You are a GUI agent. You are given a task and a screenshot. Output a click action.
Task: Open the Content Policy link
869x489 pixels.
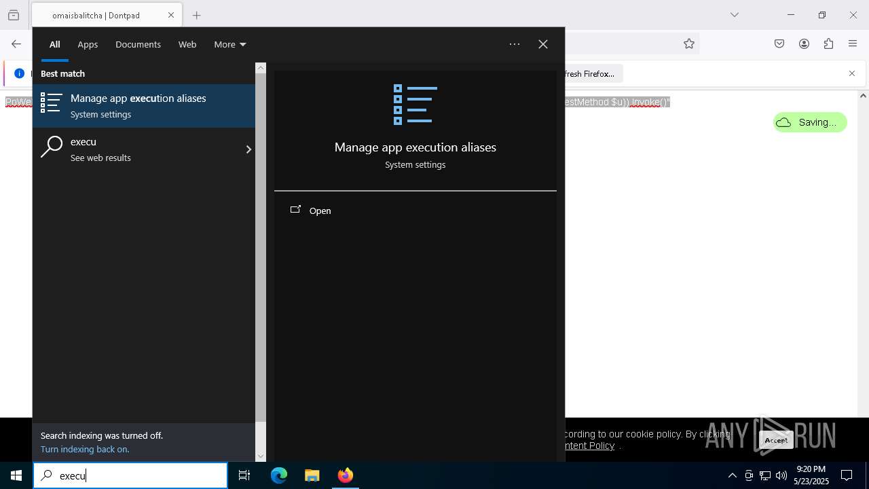click(589, 446)
